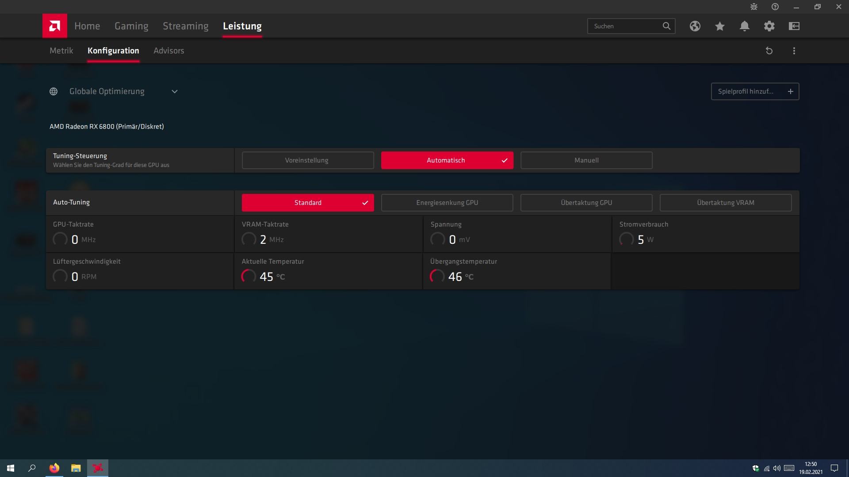Click the search magnifier icon
849x477 pixels.
[666, 26]
